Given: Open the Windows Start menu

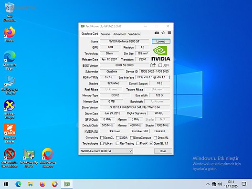Looking at the screenshot, I should tap(6, 184).
